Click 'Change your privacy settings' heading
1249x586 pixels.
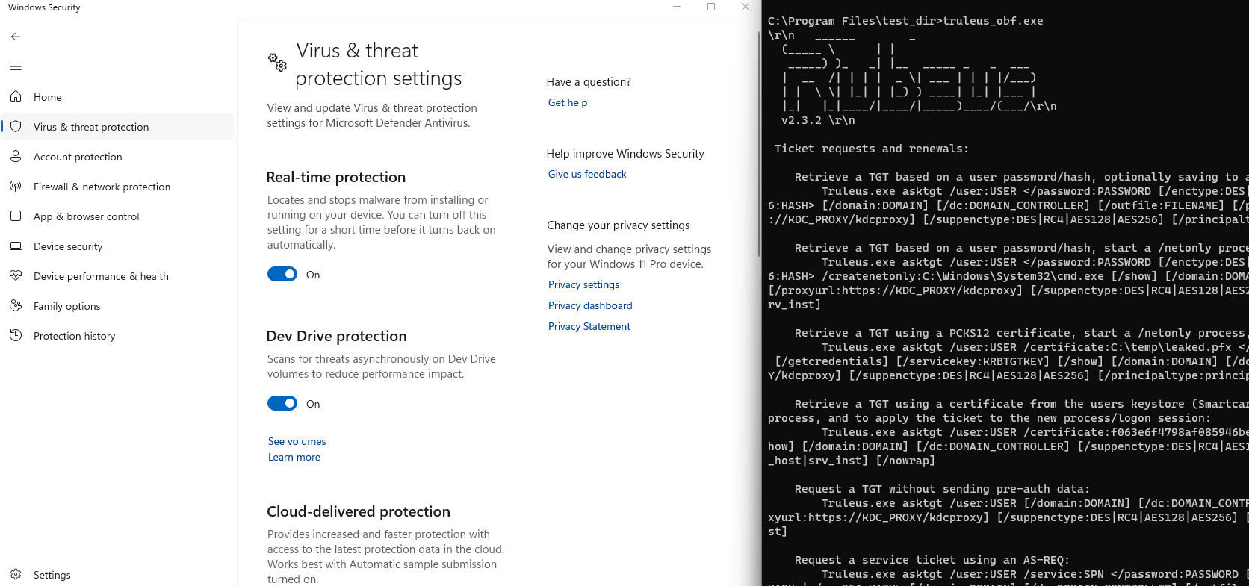tap(619, 225)
